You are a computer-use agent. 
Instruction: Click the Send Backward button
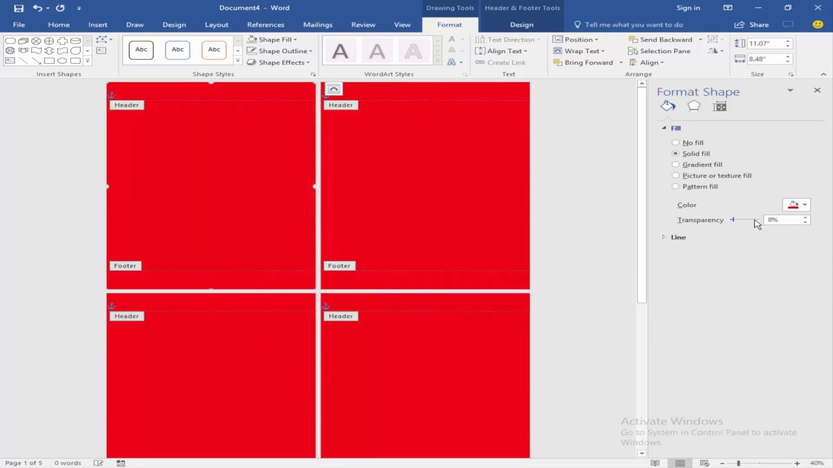[661, 40]
